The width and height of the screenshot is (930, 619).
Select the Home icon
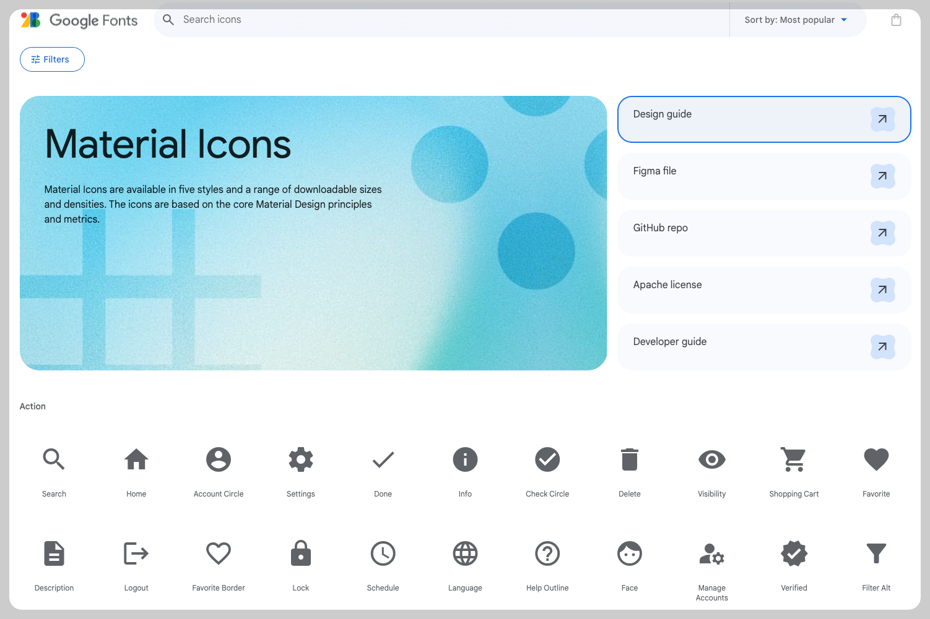coord(136,459)
